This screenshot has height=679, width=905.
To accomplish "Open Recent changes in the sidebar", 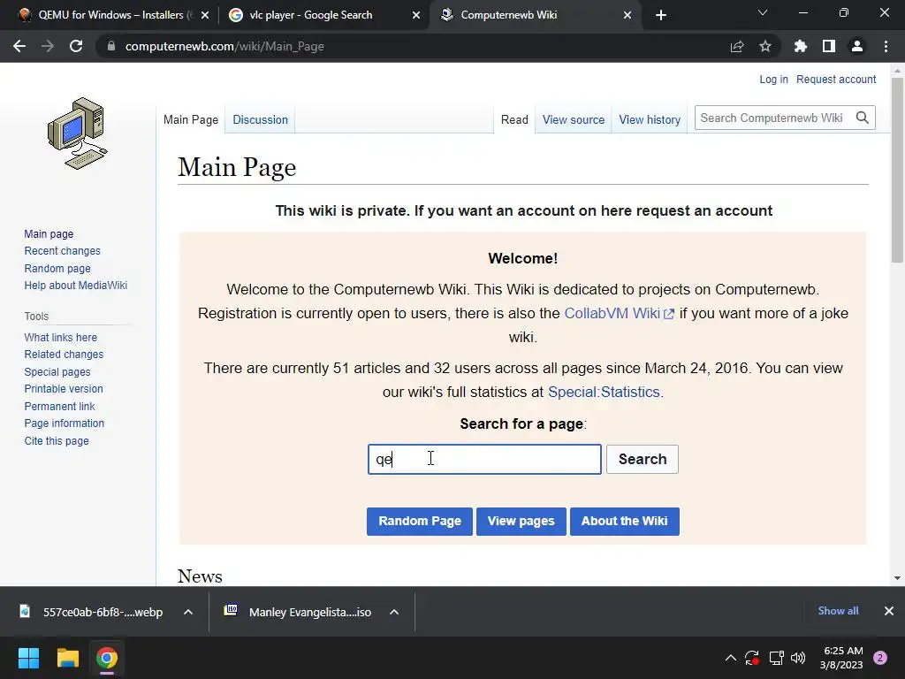I will pos(63,251).
